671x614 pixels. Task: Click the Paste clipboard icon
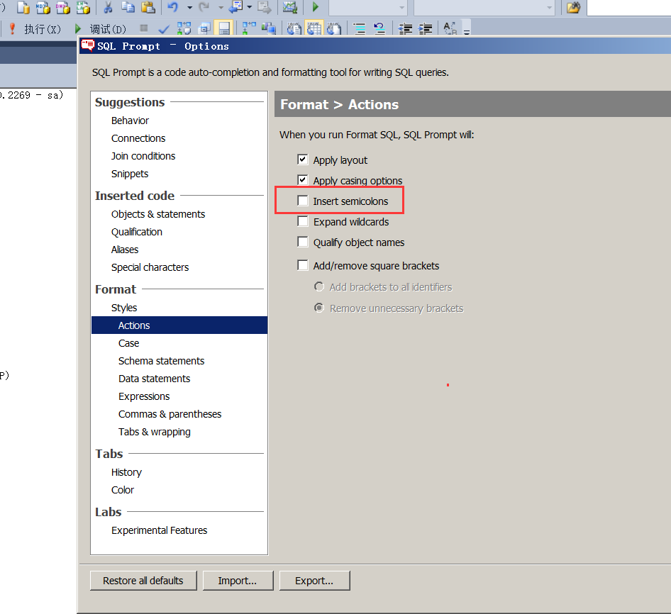coord(148,7)
